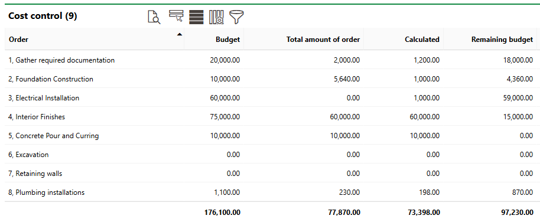Screen dimensions: 540x222
Task: Click Electrical Installation budget 60,000.00
Action: click(x=225, y=98)
